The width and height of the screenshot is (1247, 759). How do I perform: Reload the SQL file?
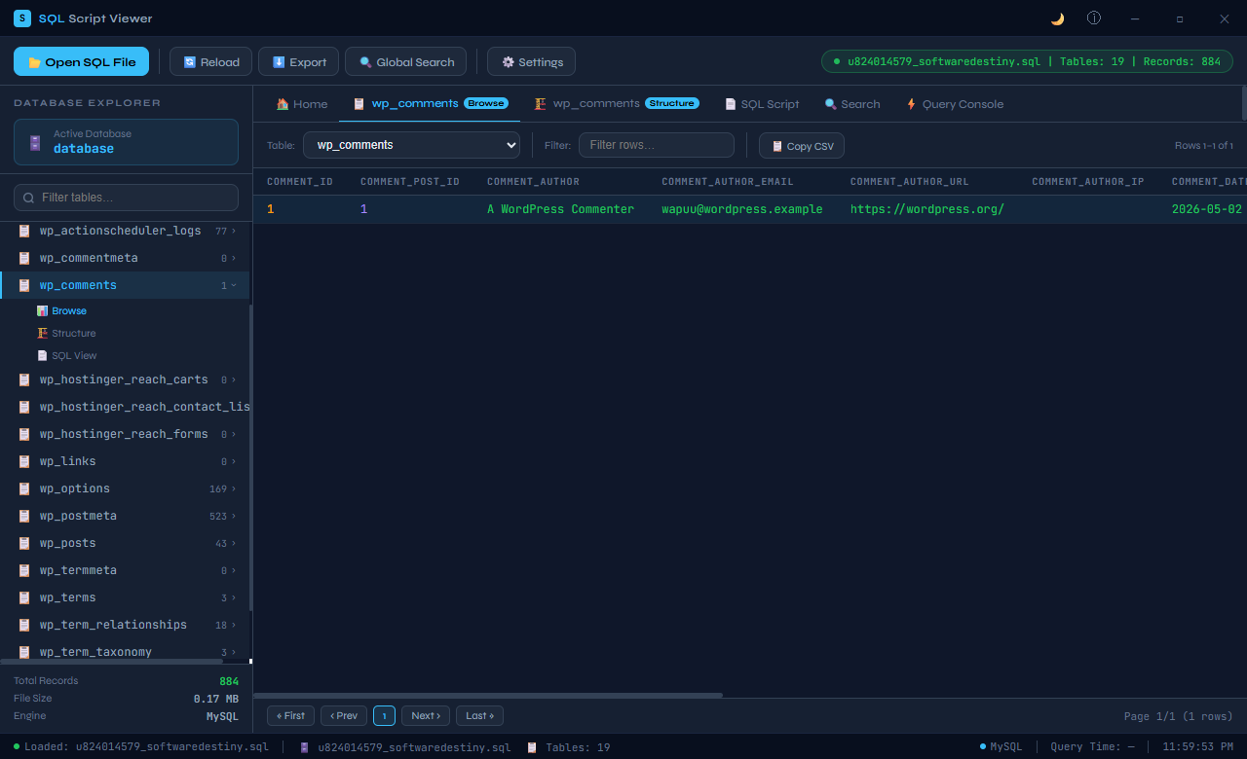pos(211,61)
